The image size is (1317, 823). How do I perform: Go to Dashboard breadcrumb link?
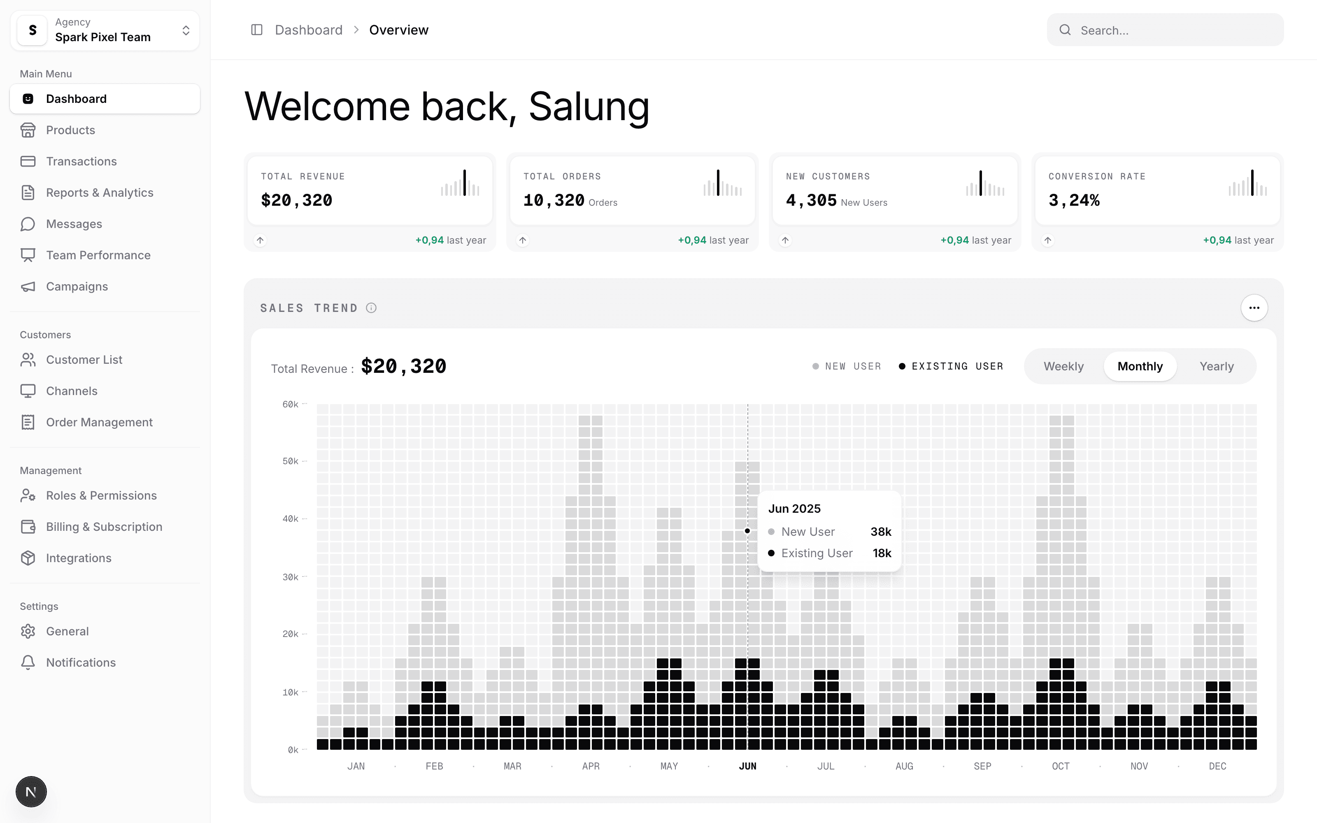coord(309,30)
